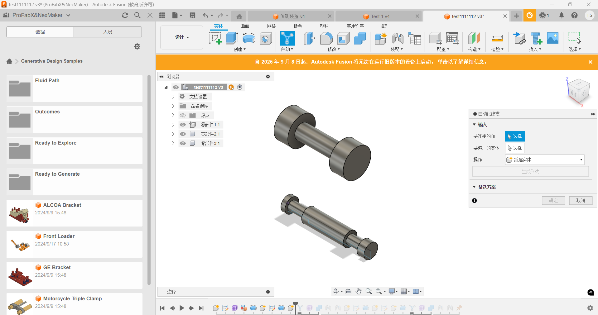Screen dimensions: 598x315
Task: Select the Measure tool under 检验
Action: coord(497,38)
